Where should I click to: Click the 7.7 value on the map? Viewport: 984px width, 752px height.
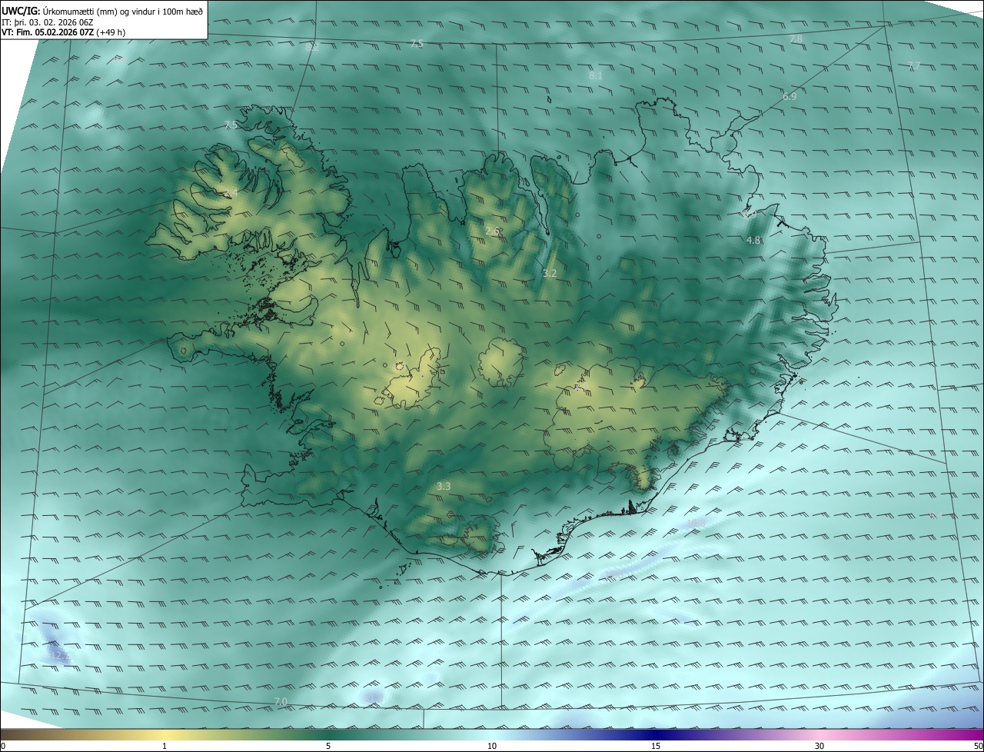pyautogui.click(x=914, y=66)
